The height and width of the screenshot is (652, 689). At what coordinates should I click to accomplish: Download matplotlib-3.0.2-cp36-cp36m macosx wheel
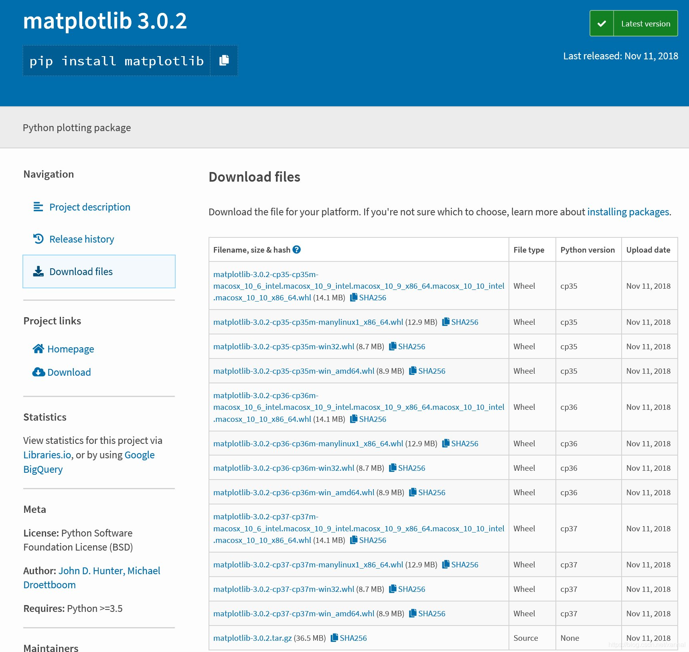tap(359, 407)
